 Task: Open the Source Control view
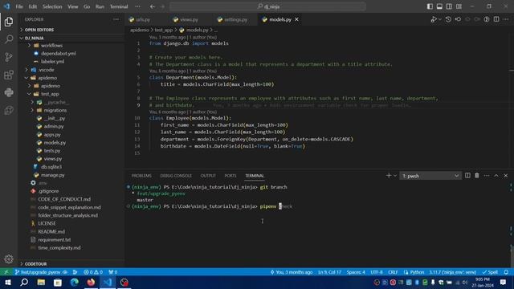[9, 57]
